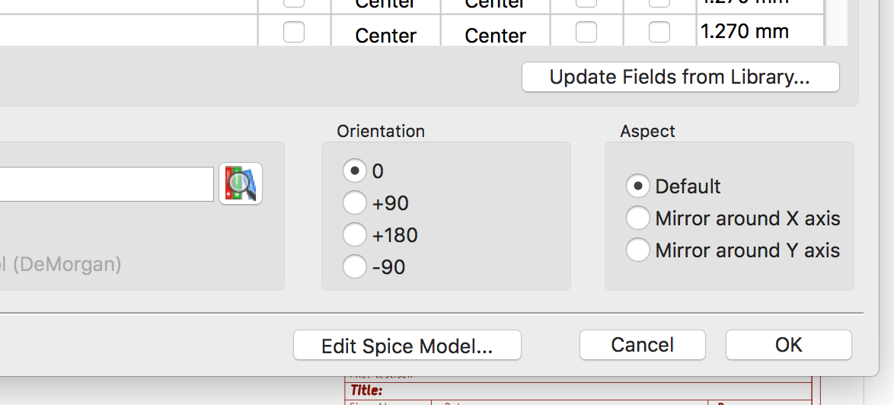This screenshot has height=405, width=894.
Task: Open the Edit Spice Model dialog
Action: click(x=407, y=346)
